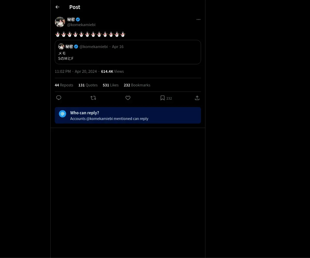This screenshot has width=310, height=258.
Task: Click the 11:02 PM Apr 20, 2024 timestamp
Action: point(76,71)
